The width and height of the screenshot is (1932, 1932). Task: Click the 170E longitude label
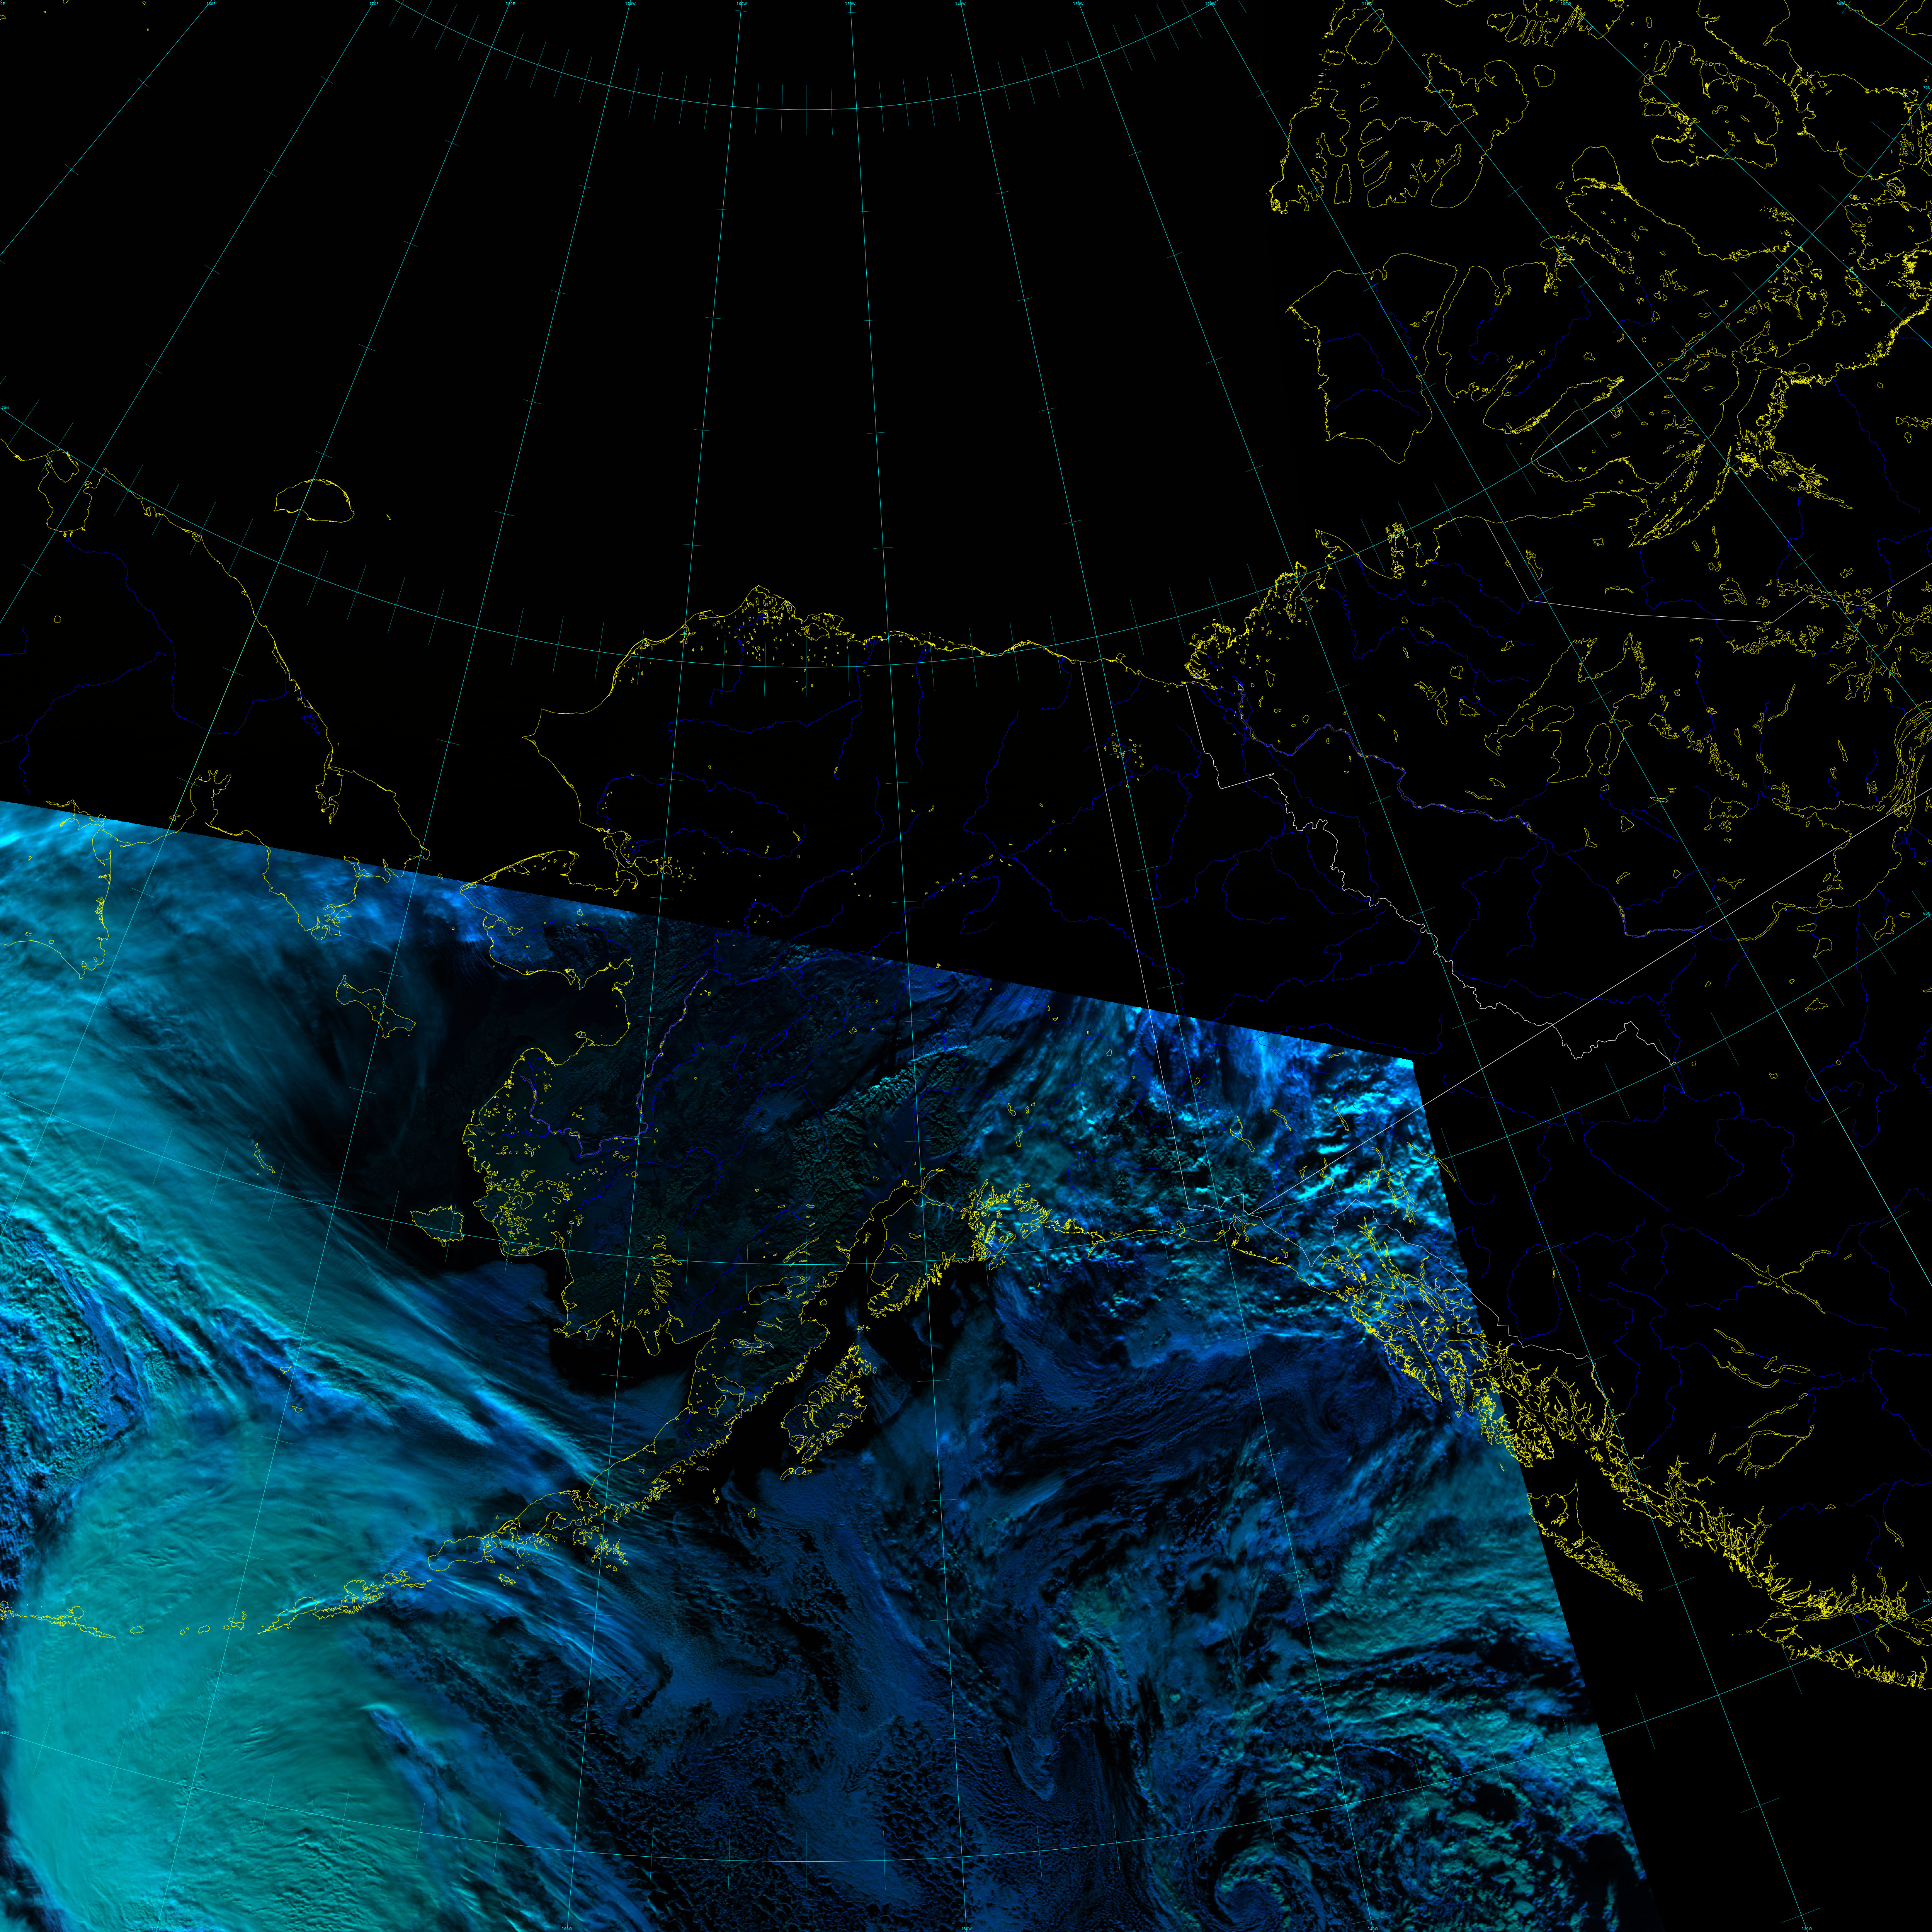click(374, 4)
